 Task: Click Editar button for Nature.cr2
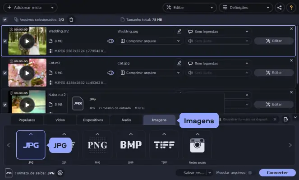pyautogui.click(x=274, y=105)
